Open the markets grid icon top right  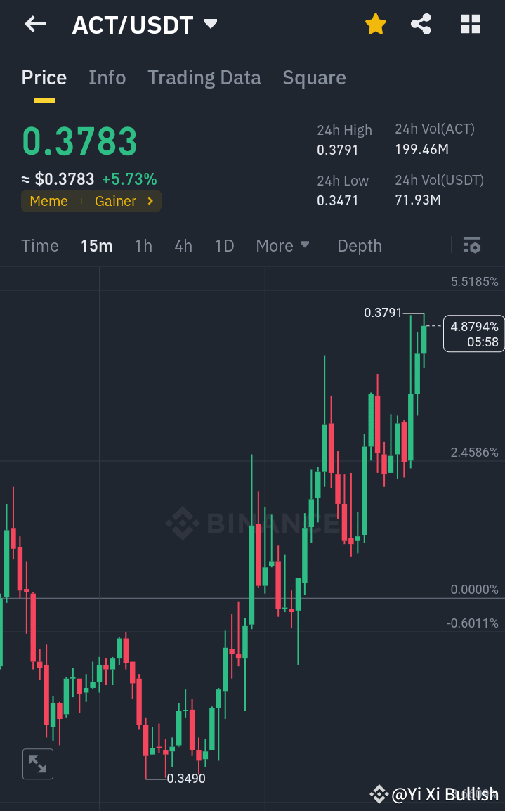point(470,24)
